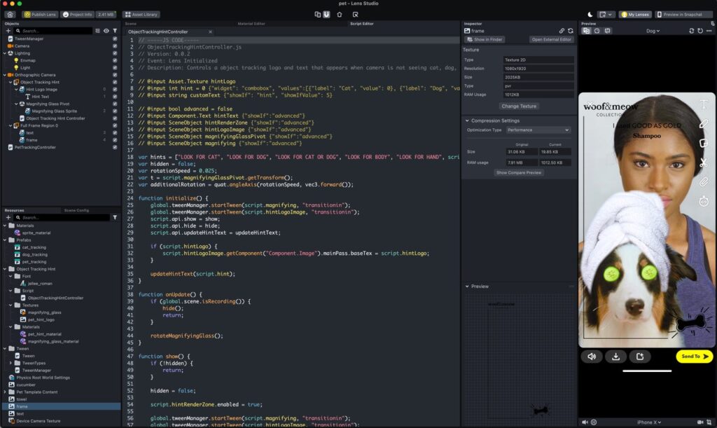Collapse the Compression Settings section
This screenshot has height=428, width=717.
coord(466,120)
